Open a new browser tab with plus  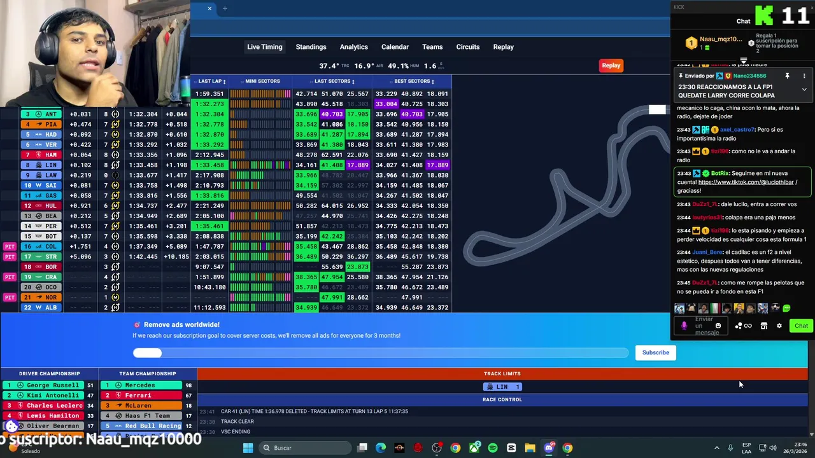[x=225, y=8]
